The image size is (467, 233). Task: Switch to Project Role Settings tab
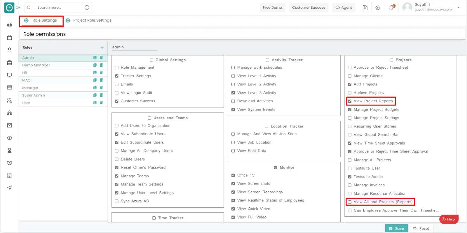[x=89, y=20]
